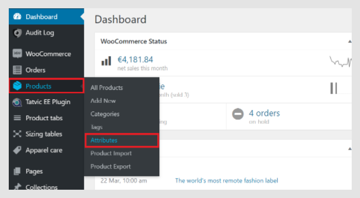Click the Sizing tables icon
This screenshot has height=198, width=360.
[17, 134]
